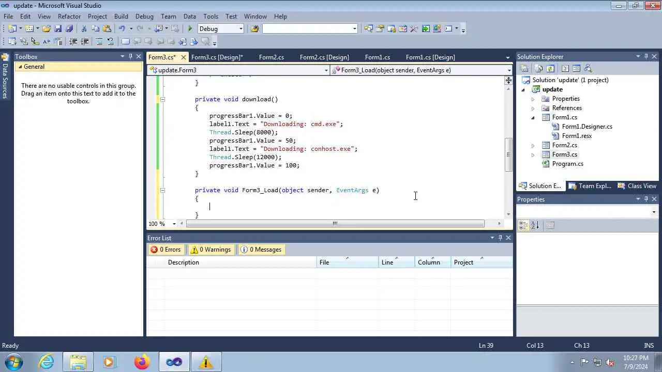This screenshot has width=662, height=372.
Task: Click the Decrease Indent icon
Action: pos(73,41)
